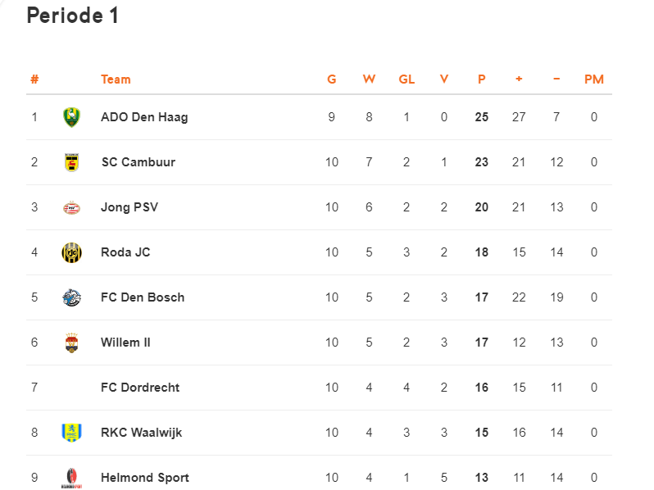Open the ADO Den Haag team link

click(x=144, y=117)
